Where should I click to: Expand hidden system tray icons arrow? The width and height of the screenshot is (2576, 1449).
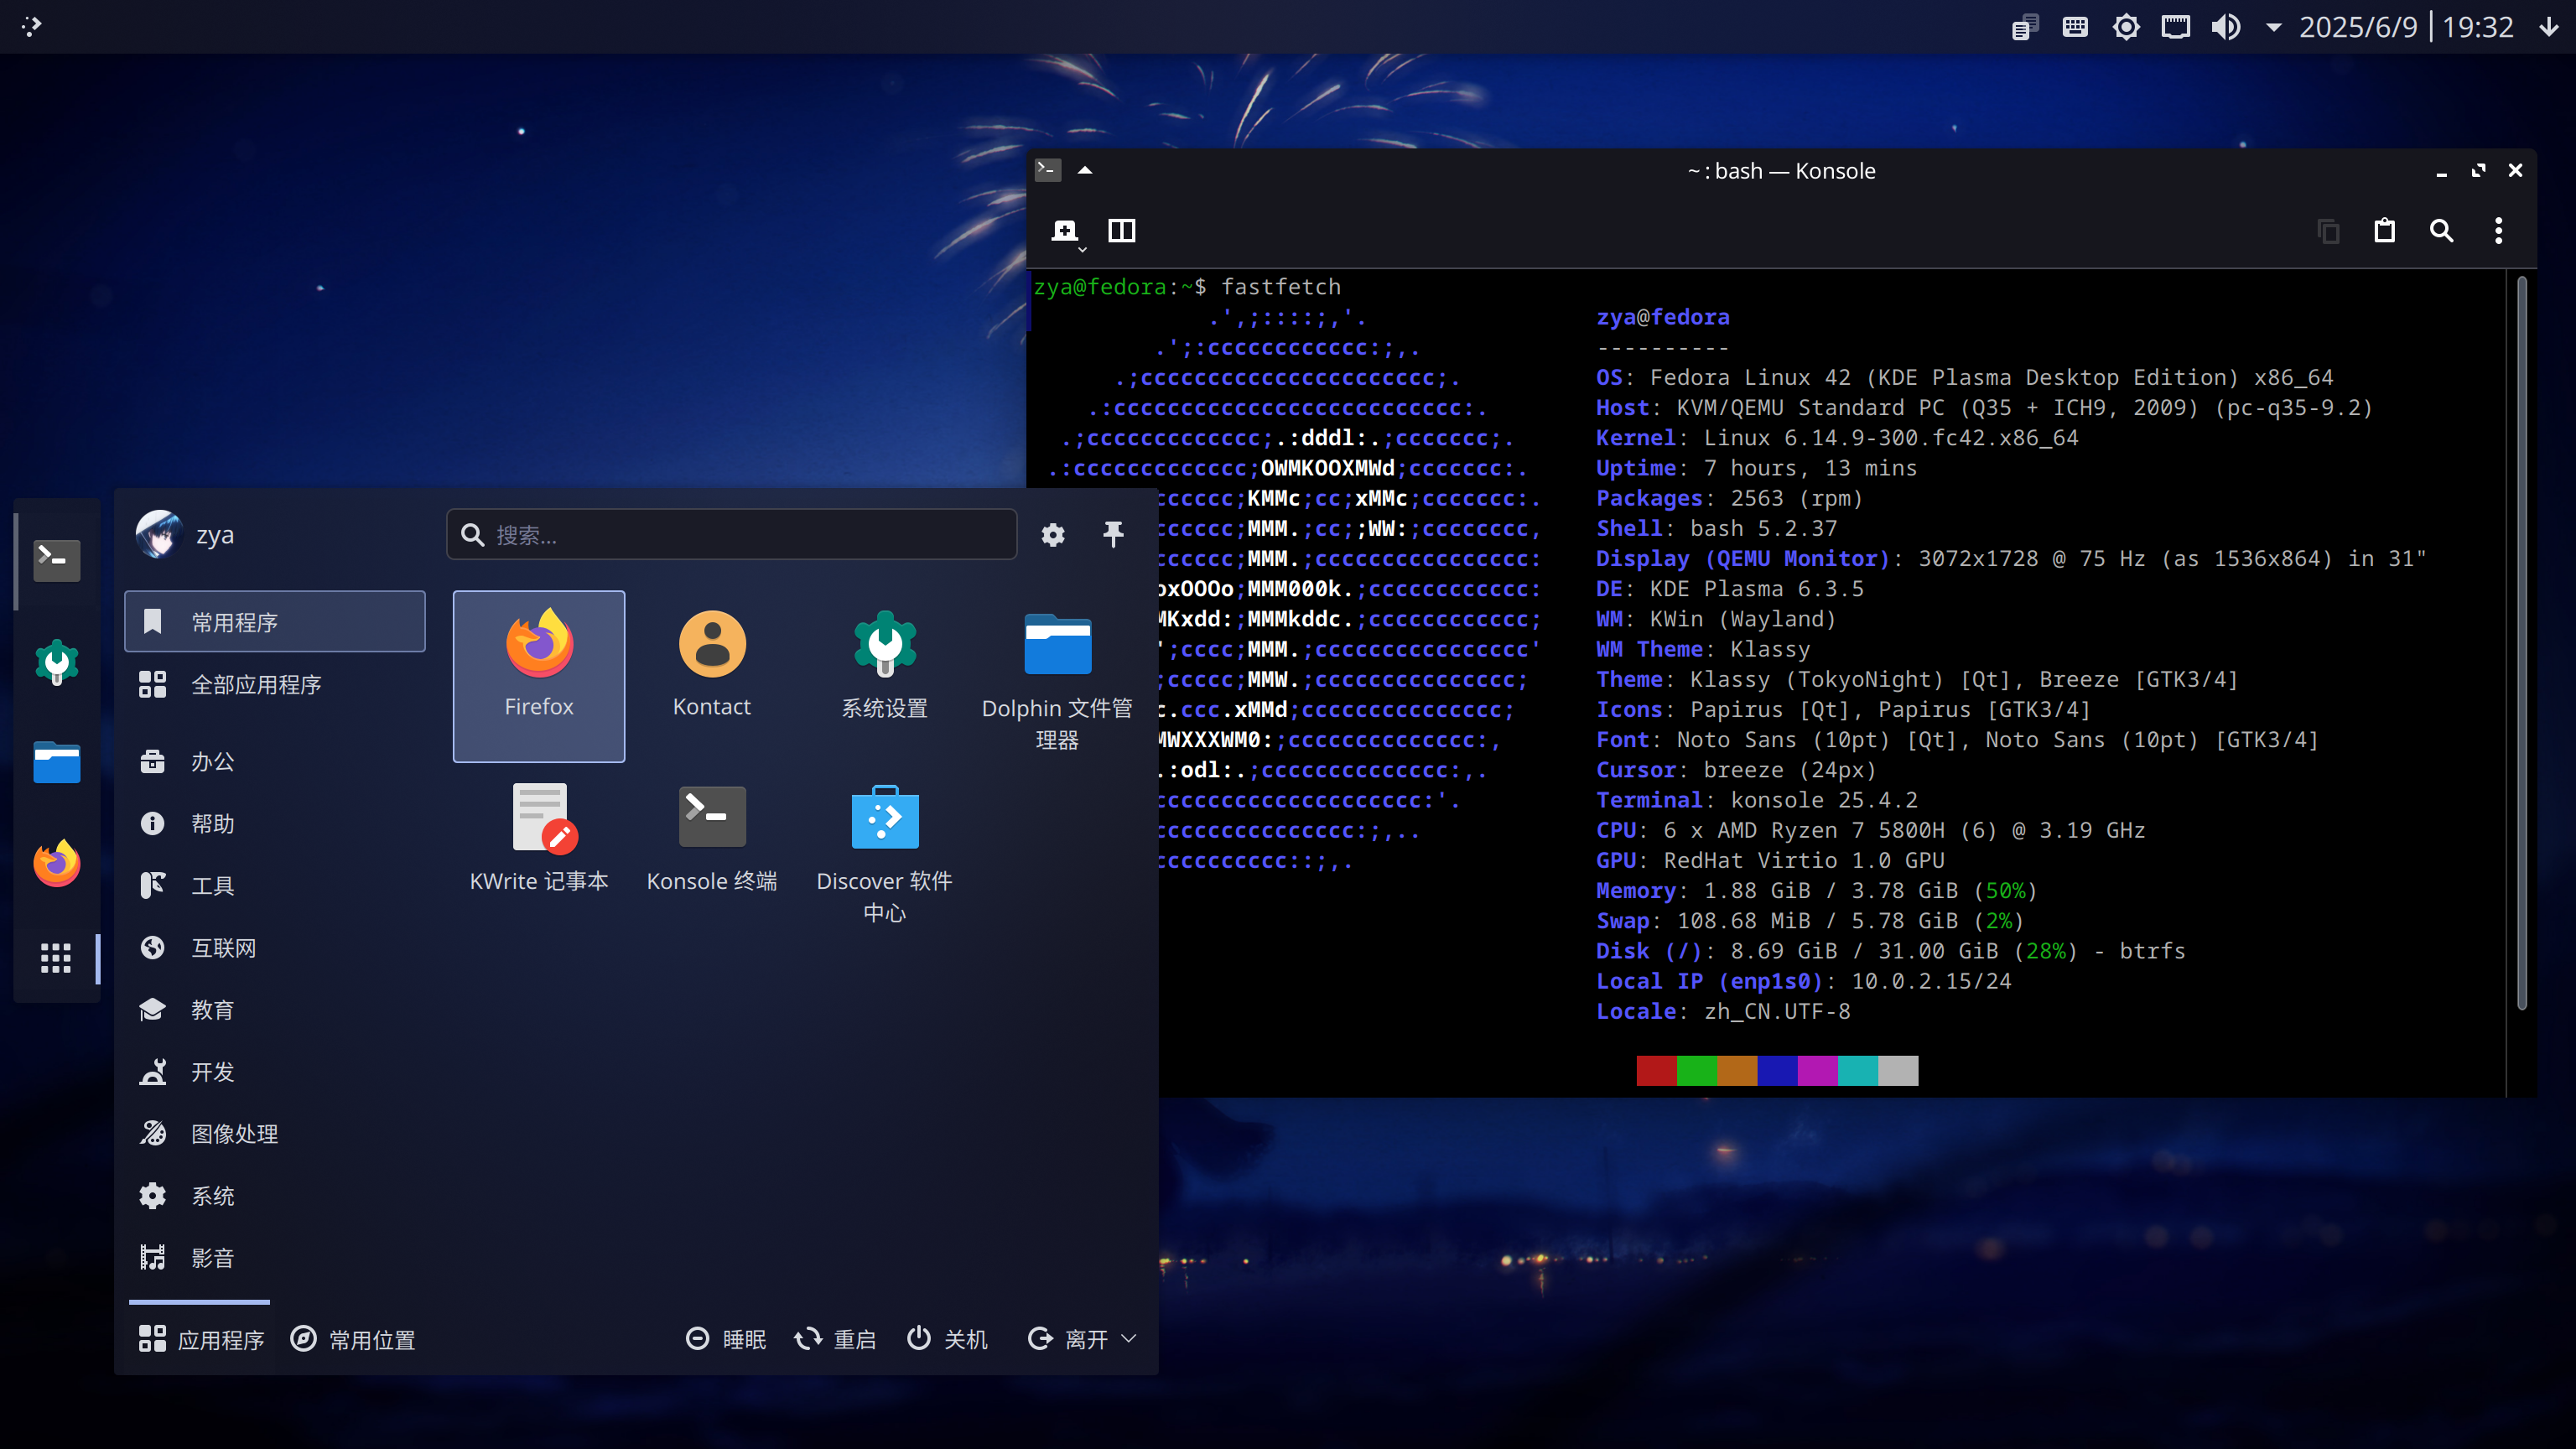coord(2273,27)
